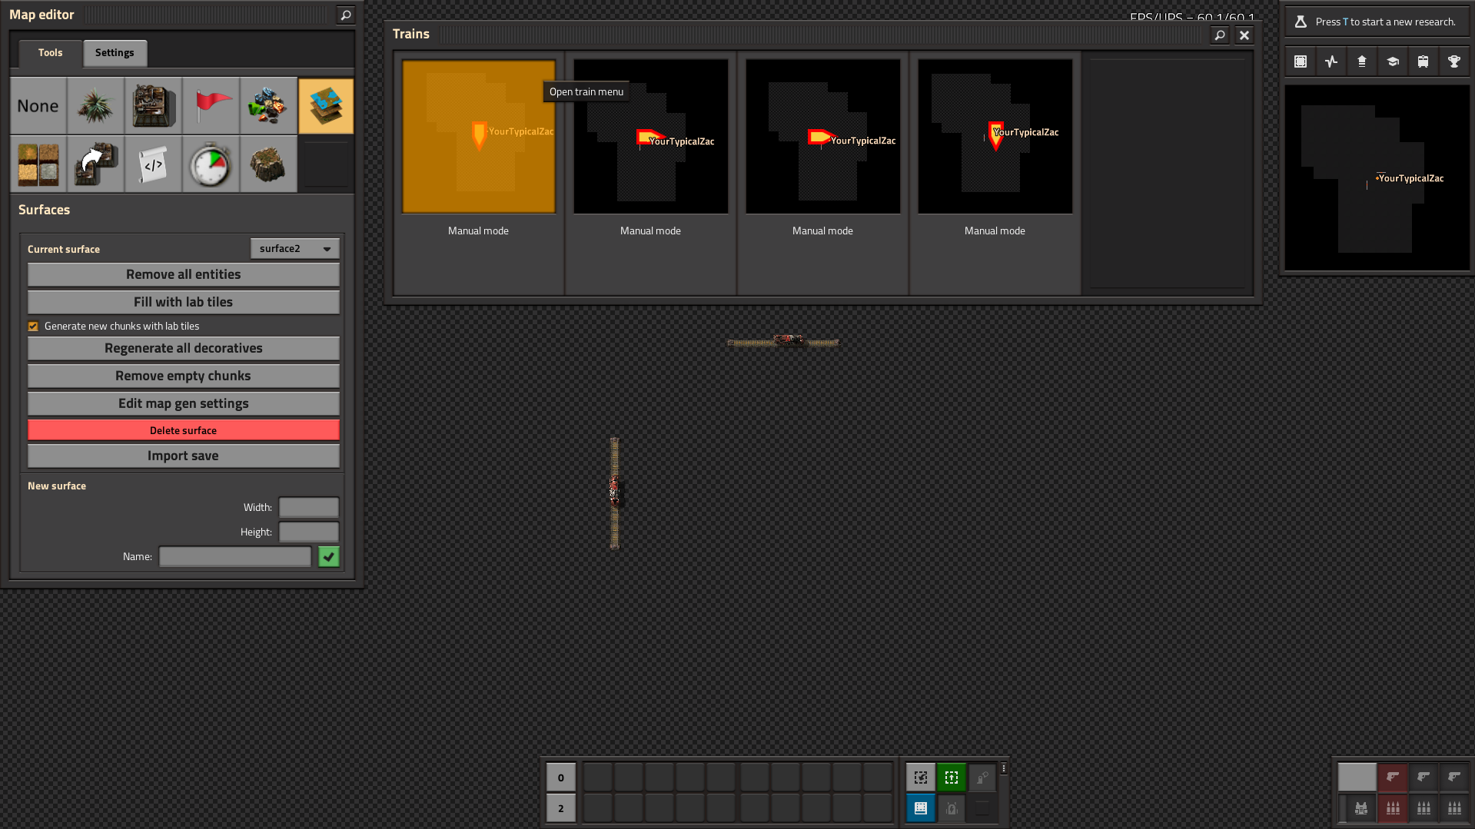The image size is (1475, 829).
Task: Switch to the Settings tab
Action: tap(115, 53)
